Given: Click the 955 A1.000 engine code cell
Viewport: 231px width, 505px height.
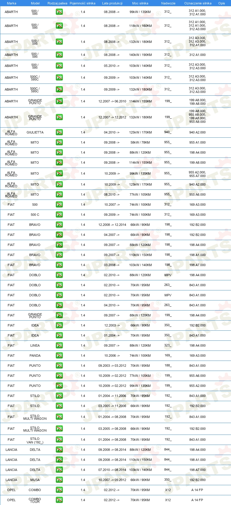Looking at the screenshot, I should 197,142.
